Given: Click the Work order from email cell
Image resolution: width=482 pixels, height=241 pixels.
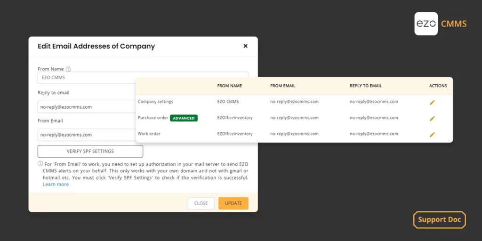Looking at the screenshot, I should pos(295,134).
